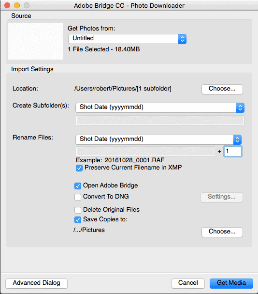The image size is (258, 294).
Task: Click Get Media to import photos
Action: [231, 283]
